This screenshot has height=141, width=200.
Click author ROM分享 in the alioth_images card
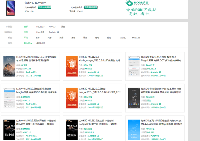point(88,65)
